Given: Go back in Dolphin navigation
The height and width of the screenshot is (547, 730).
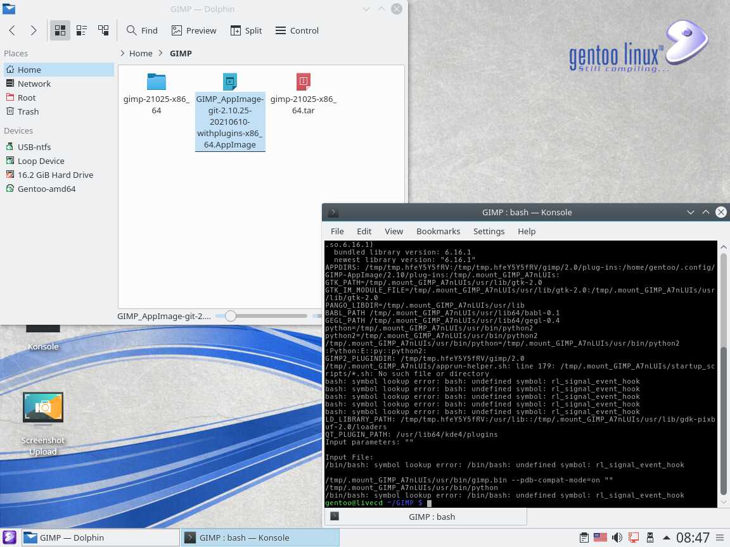Looking at the screenshot, I should pyautogui.click(x=13, y=30).
